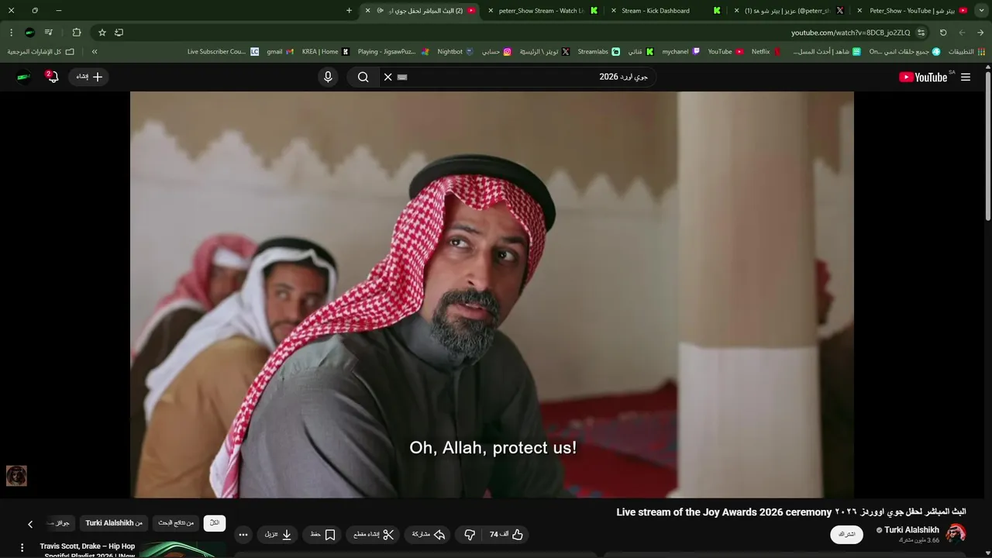The width and height of the screenshot is (992, 558).
Task: Open the Playing - JigsawPuzzle bookmark
Action: 393,52
